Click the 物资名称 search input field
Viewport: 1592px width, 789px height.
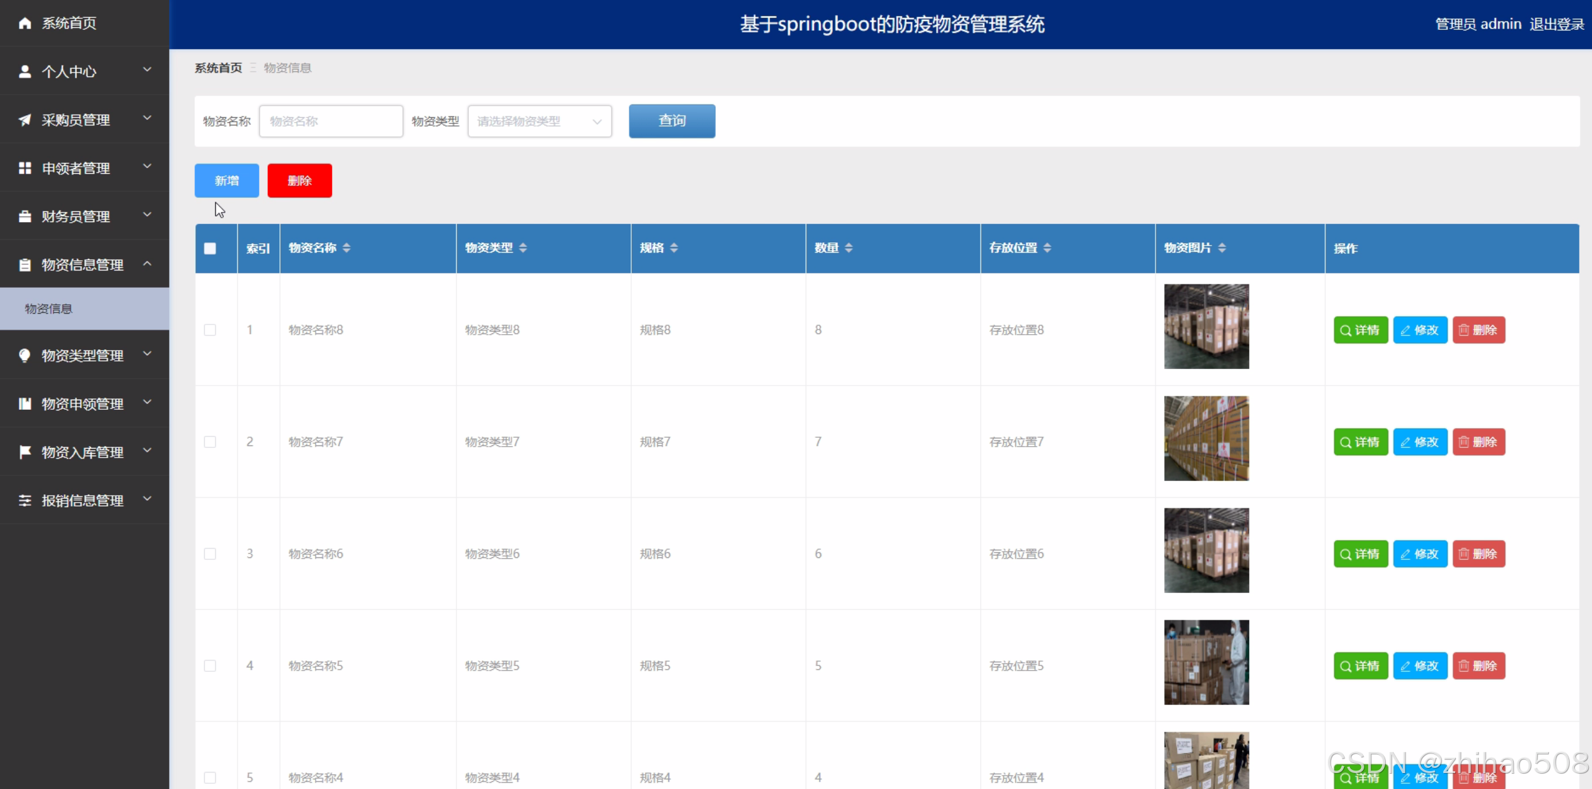tap(331, 122)
